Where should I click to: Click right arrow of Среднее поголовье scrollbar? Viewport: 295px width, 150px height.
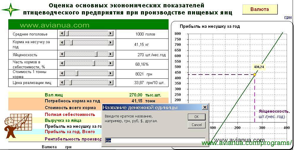click(111, 34)
